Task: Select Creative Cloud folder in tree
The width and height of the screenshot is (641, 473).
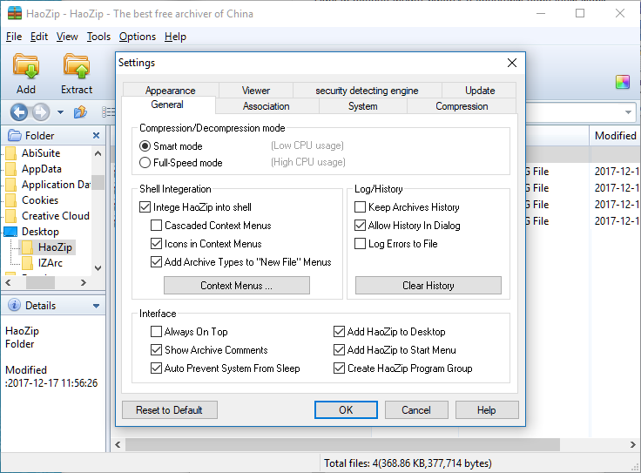Action: point(55,216)
